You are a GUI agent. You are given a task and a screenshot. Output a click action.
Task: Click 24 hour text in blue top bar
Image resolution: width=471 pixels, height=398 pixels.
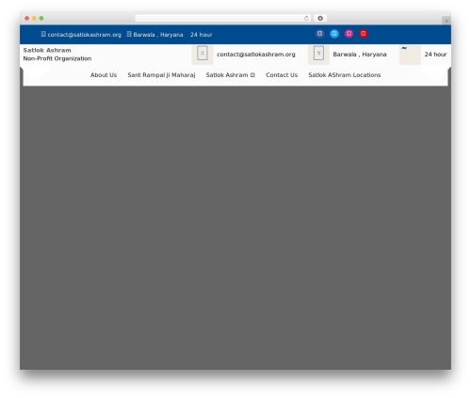(202, 35)
